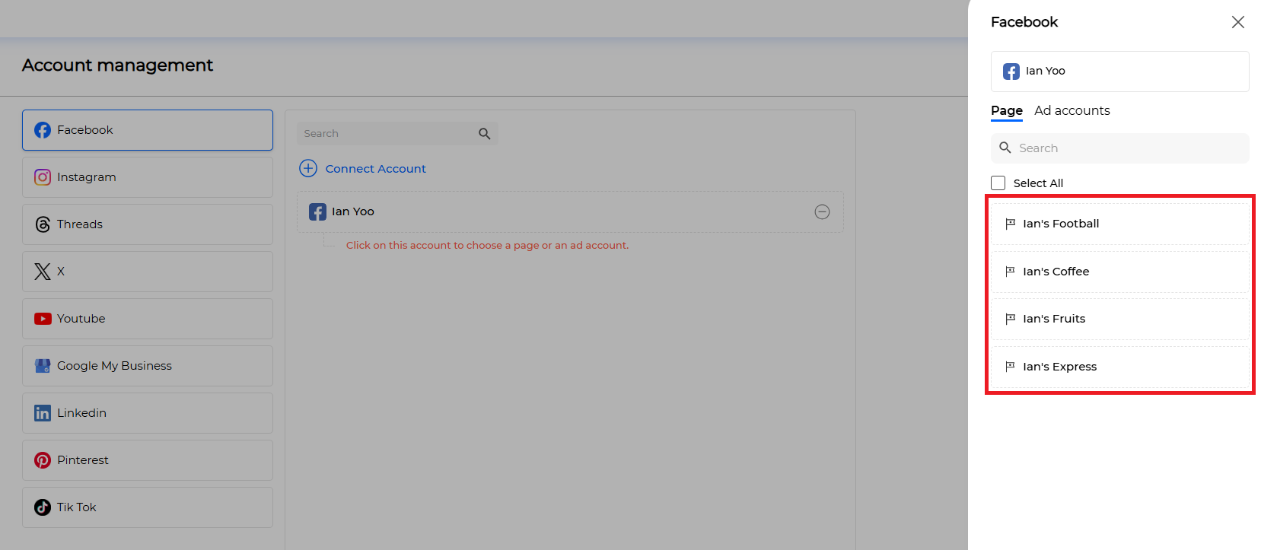Click Ian Yoo box in Facebook panel
This screenshot has height=550, width=1261.
[x=1119, y=72]
